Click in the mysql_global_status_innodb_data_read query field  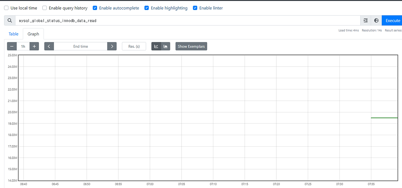pos(187,20)
